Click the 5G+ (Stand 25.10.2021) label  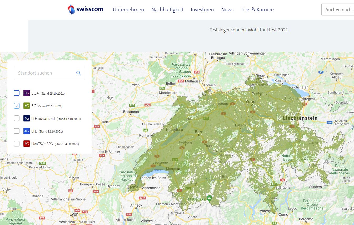(48, 93)
